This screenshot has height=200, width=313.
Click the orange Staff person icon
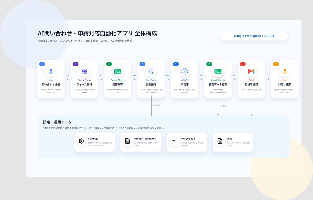[285, 71]
